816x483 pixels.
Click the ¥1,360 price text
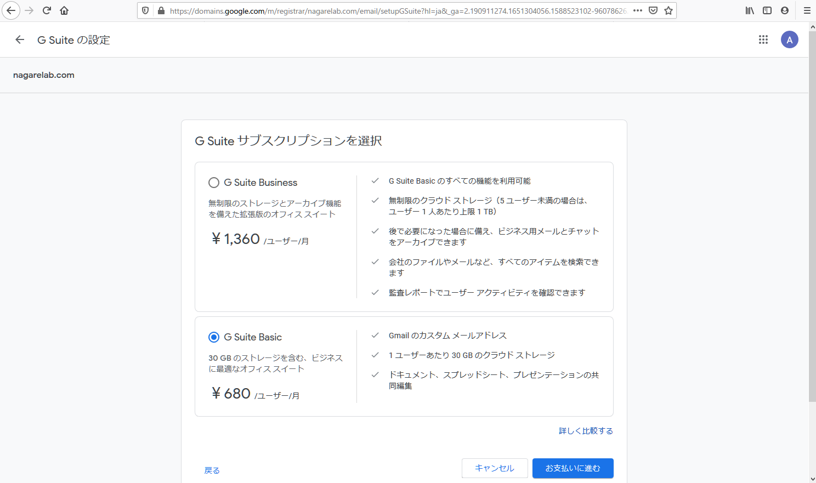[x=236, y=239]
